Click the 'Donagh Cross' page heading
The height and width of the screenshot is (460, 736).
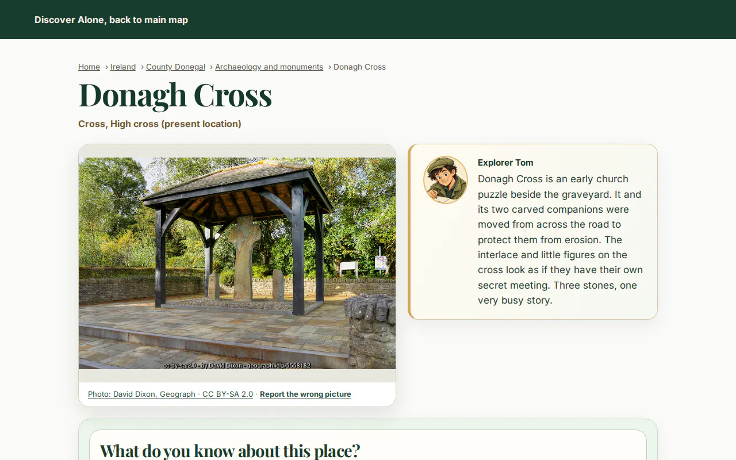coord(175,95)
